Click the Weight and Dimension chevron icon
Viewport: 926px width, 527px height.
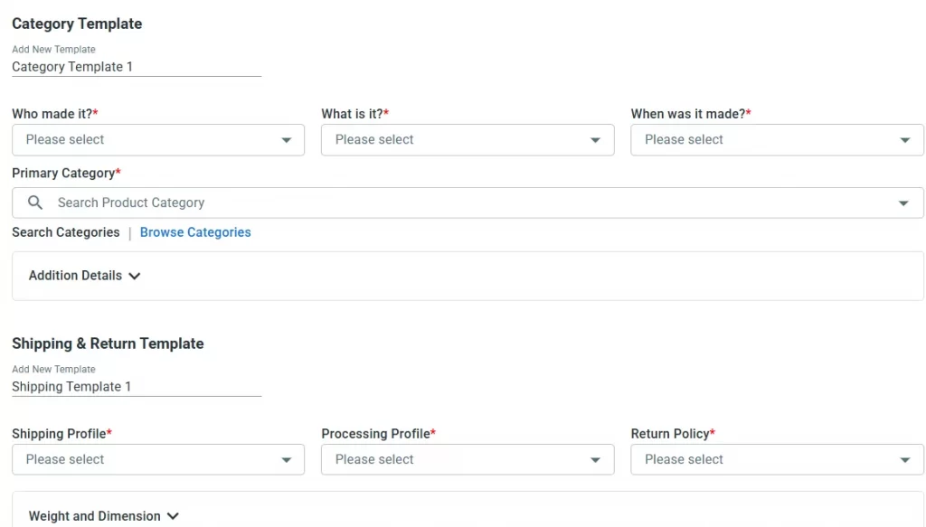172,516
